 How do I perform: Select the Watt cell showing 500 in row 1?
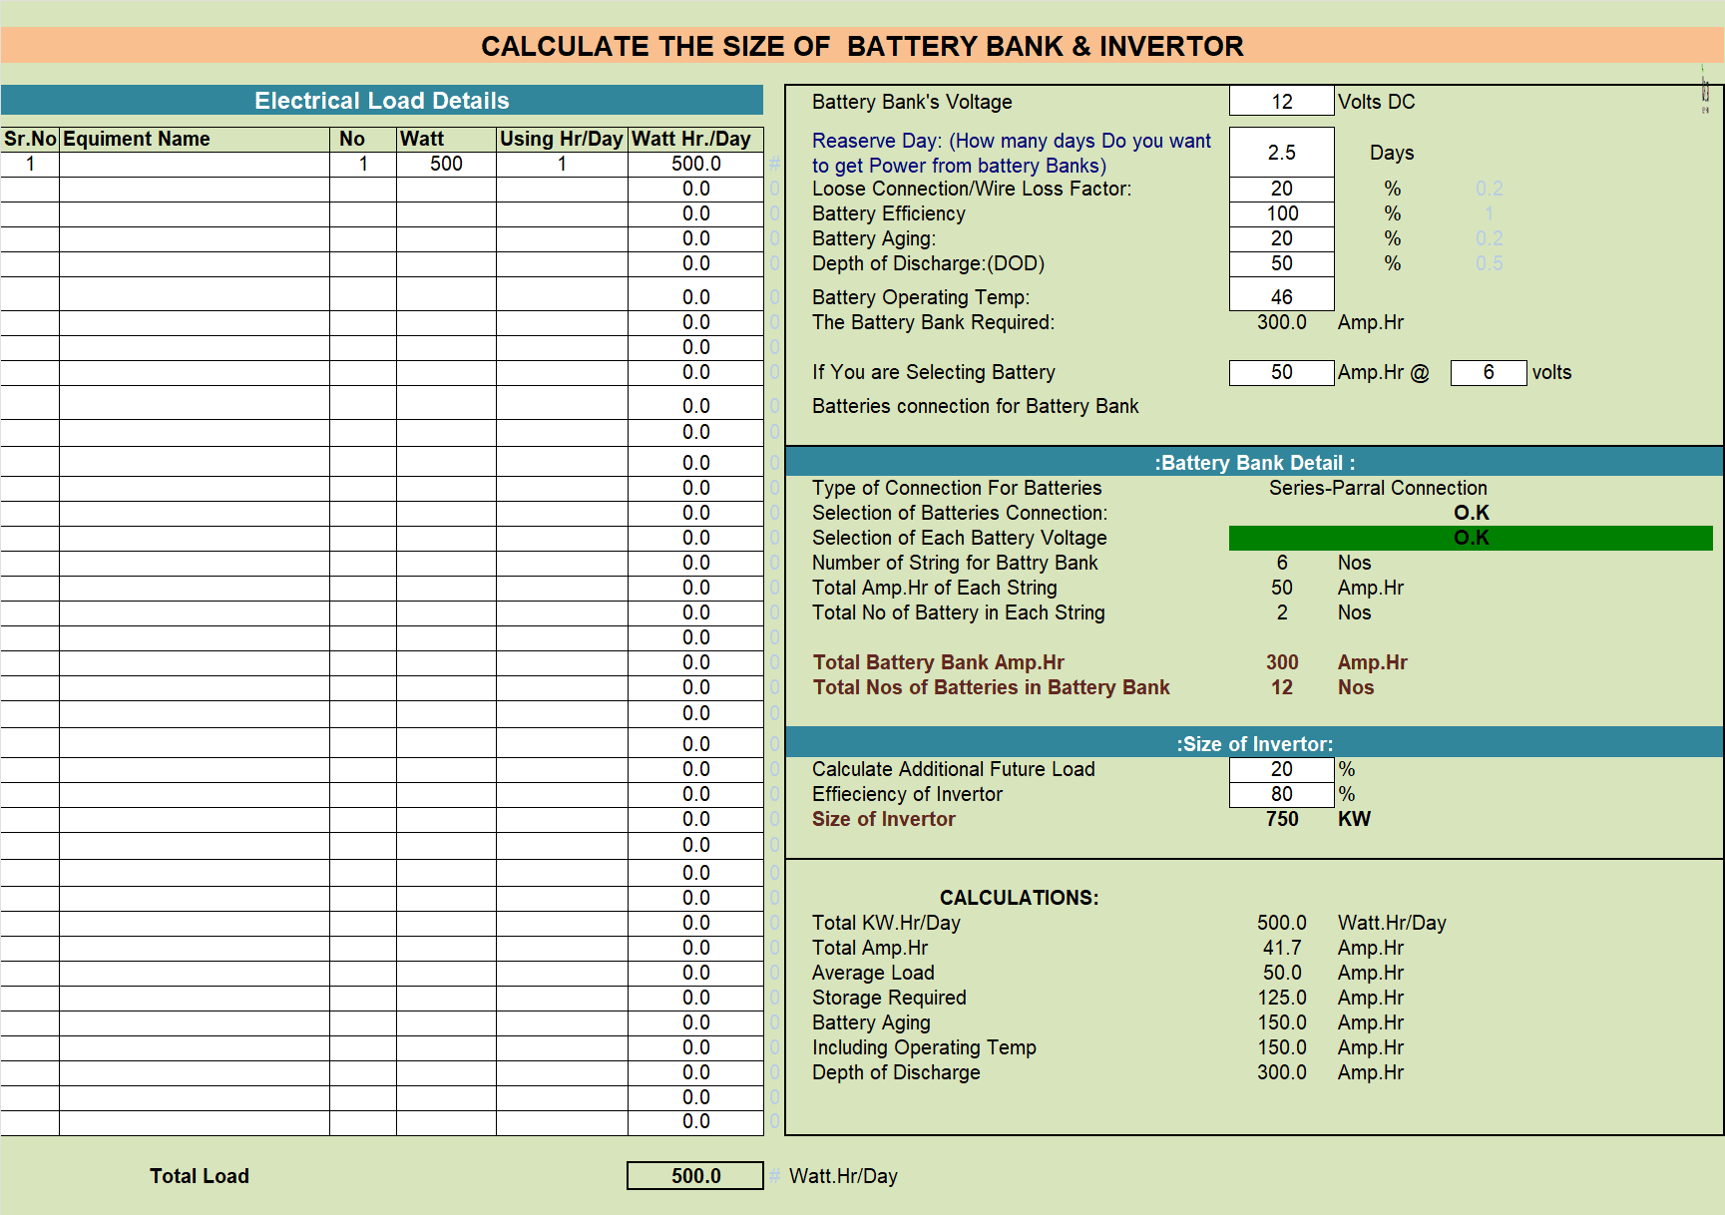pos(446,165)
